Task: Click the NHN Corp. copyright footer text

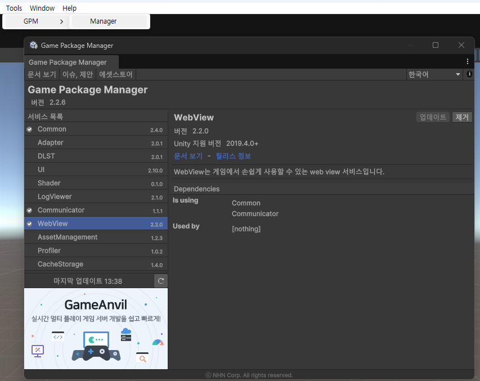Action: click(249, 375)
